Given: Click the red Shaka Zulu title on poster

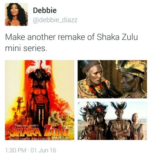Looking at the screenshot, I should coord(39,131).
